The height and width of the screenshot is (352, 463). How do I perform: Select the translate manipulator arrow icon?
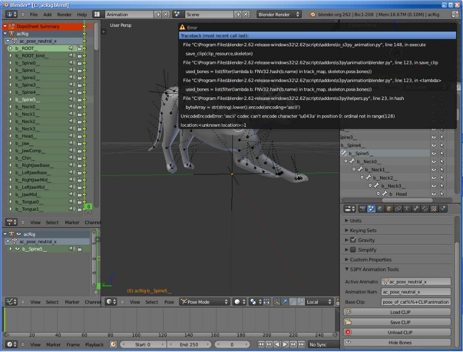point(285,302)
